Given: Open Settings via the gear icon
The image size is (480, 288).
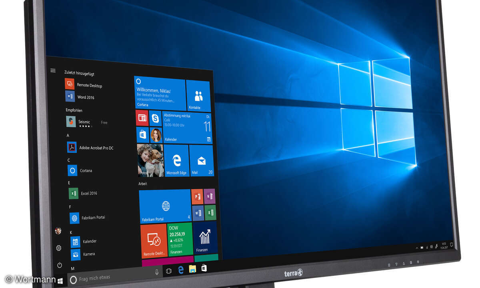Looking at the screenshot, I should tap(59, 248).
